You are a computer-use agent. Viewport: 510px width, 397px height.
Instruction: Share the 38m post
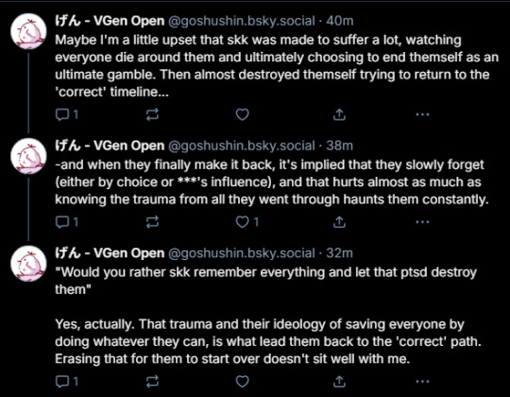pyautogui.click(x=339, y=222)
